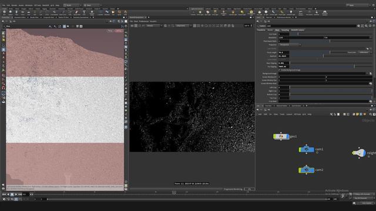Create a Point Light from the shelf
The image size is (376, 211).
(x=200, y=13)
